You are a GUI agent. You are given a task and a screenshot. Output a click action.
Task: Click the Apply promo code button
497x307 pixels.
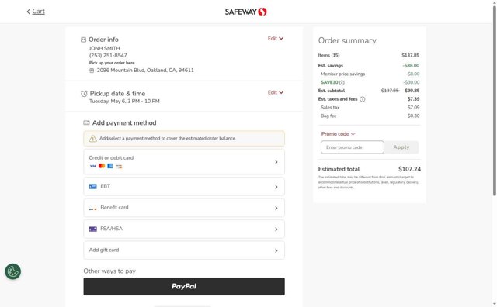[x=401, y=147]
